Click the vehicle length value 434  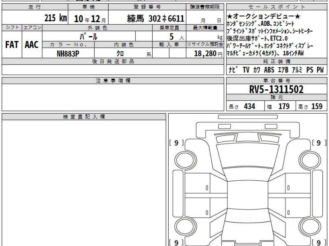(x=249, y=107)
